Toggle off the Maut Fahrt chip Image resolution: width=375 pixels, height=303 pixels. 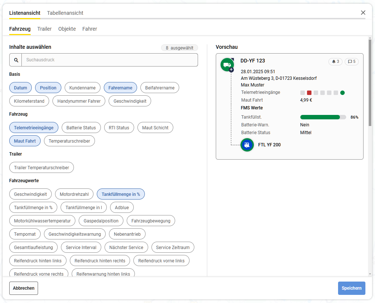point(25,141)
